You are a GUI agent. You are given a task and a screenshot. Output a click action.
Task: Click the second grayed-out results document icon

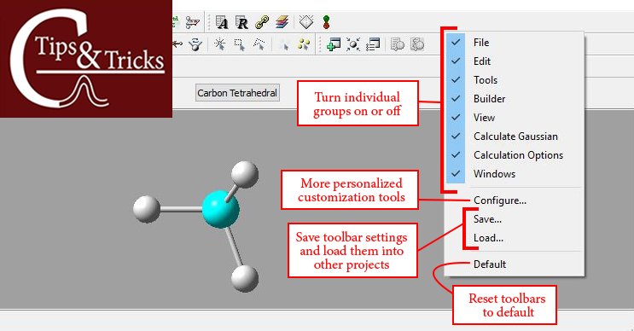pyautogui.click(x=417, y=44)
